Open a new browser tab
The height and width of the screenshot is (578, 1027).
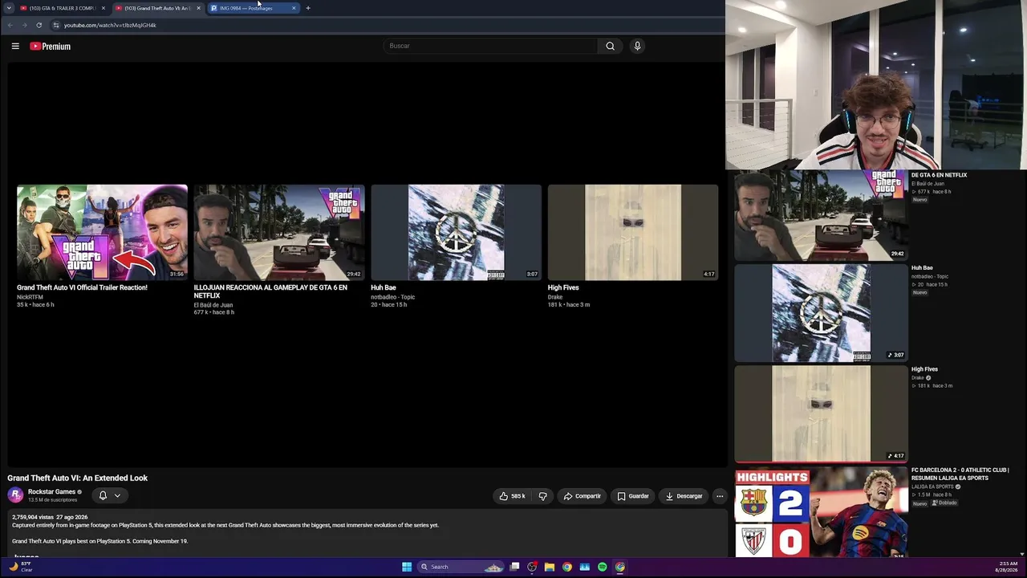point(308,8)
